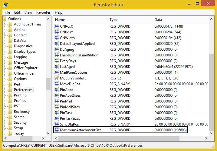Image resolution: width=217 pixels, height=151 pixels.
Task: Click the data value 0x00030000 (196608)
Action: (170, 130)
